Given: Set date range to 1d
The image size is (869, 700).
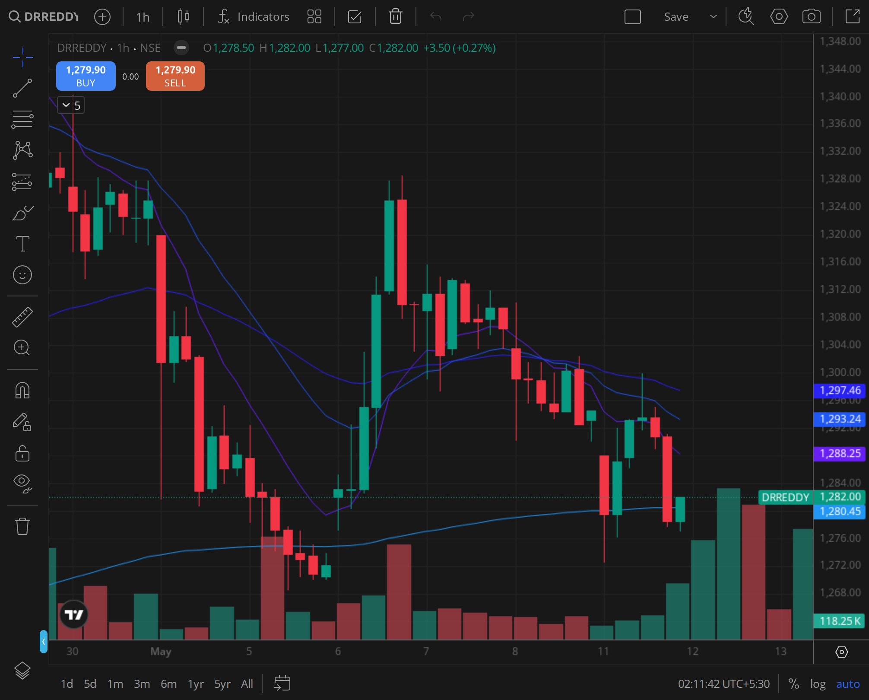Looking at the screenshot, I should point(67,684).
